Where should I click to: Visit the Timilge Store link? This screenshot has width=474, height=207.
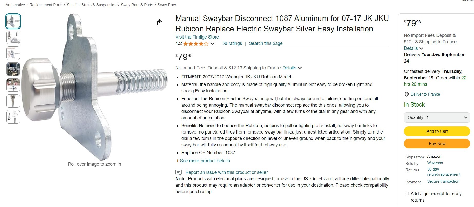[x=197, y=37]
